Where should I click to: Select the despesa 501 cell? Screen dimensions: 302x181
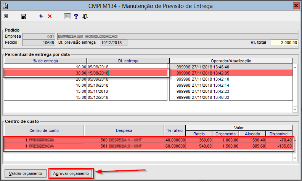(x=96, y=146)
